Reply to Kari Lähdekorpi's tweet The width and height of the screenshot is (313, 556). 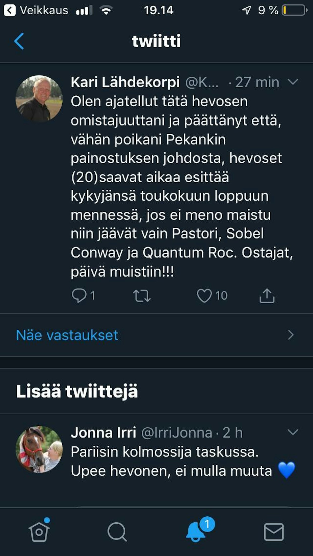(x=79, y=296)
